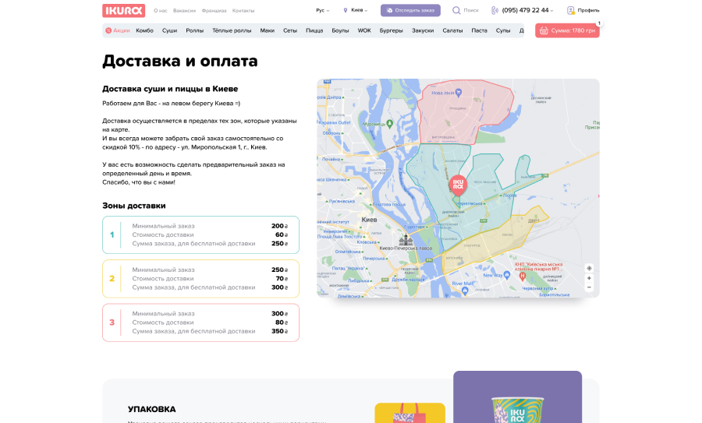Select the Суши category
The image size is (702, 423).
[x=169, y=30]
